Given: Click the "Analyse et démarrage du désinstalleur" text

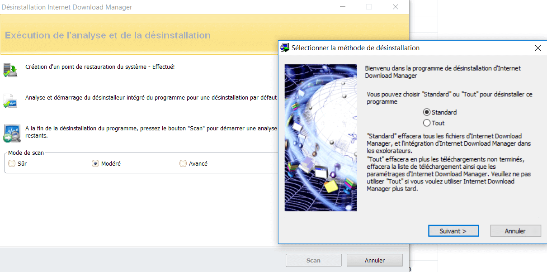Looking at the screenshot, I should click(x=151, y=97).
